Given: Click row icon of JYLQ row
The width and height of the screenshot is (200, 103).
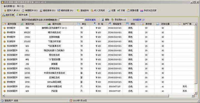Looking at the screenshot, I should [x=5, y=86].
